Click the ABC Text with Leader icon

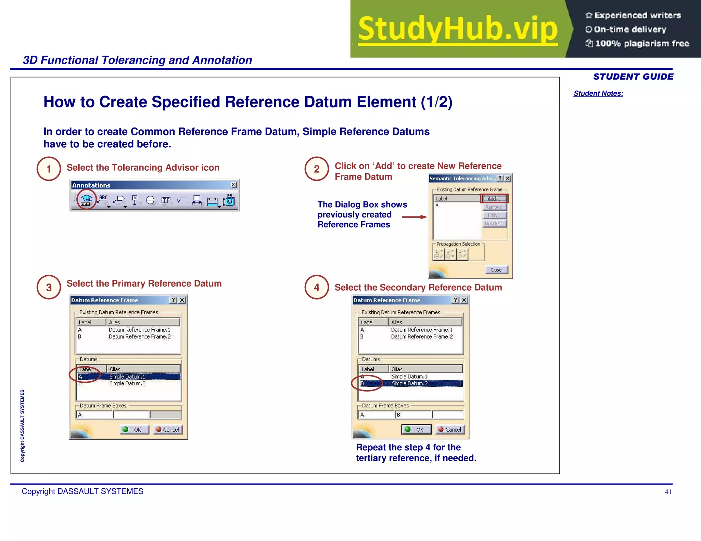(103, 199)
